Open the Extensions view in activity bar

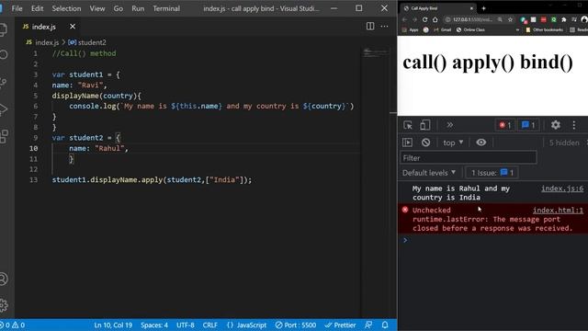click(4, 136)
